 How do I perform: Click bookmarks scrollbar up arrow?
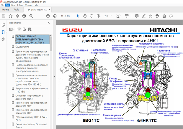point(51,35)
